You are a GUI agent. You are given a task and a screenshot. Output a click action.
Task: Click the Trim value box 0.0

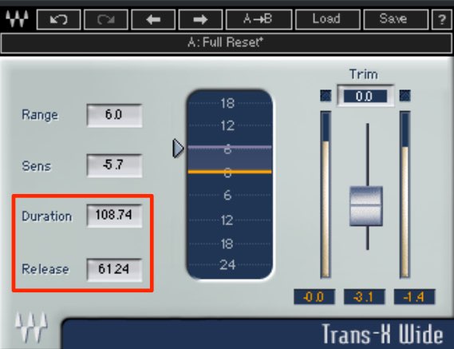click(365, 97)
